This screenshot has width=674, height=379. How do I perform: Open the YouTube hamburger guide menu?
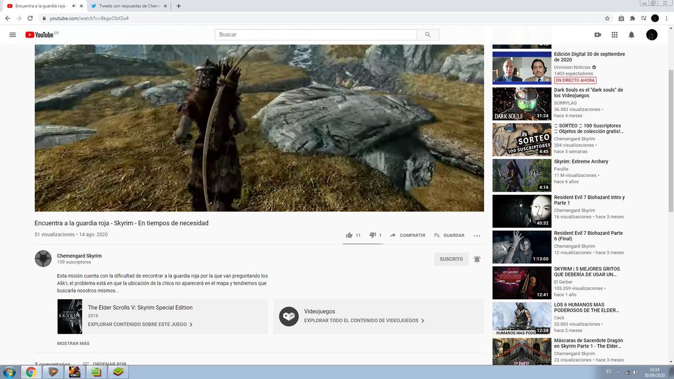[13, 35]
